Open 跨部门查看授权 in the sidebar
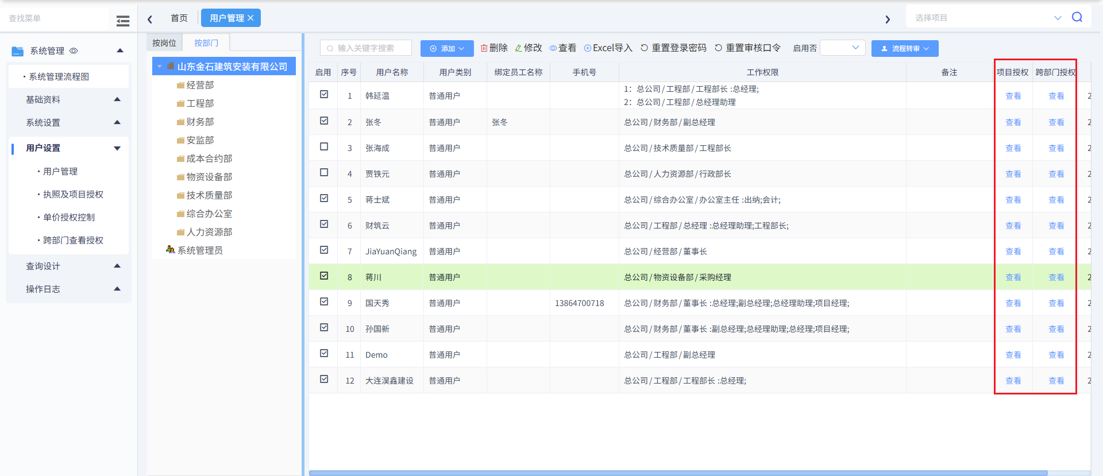The image size is (1103, 476). (73, 240)
